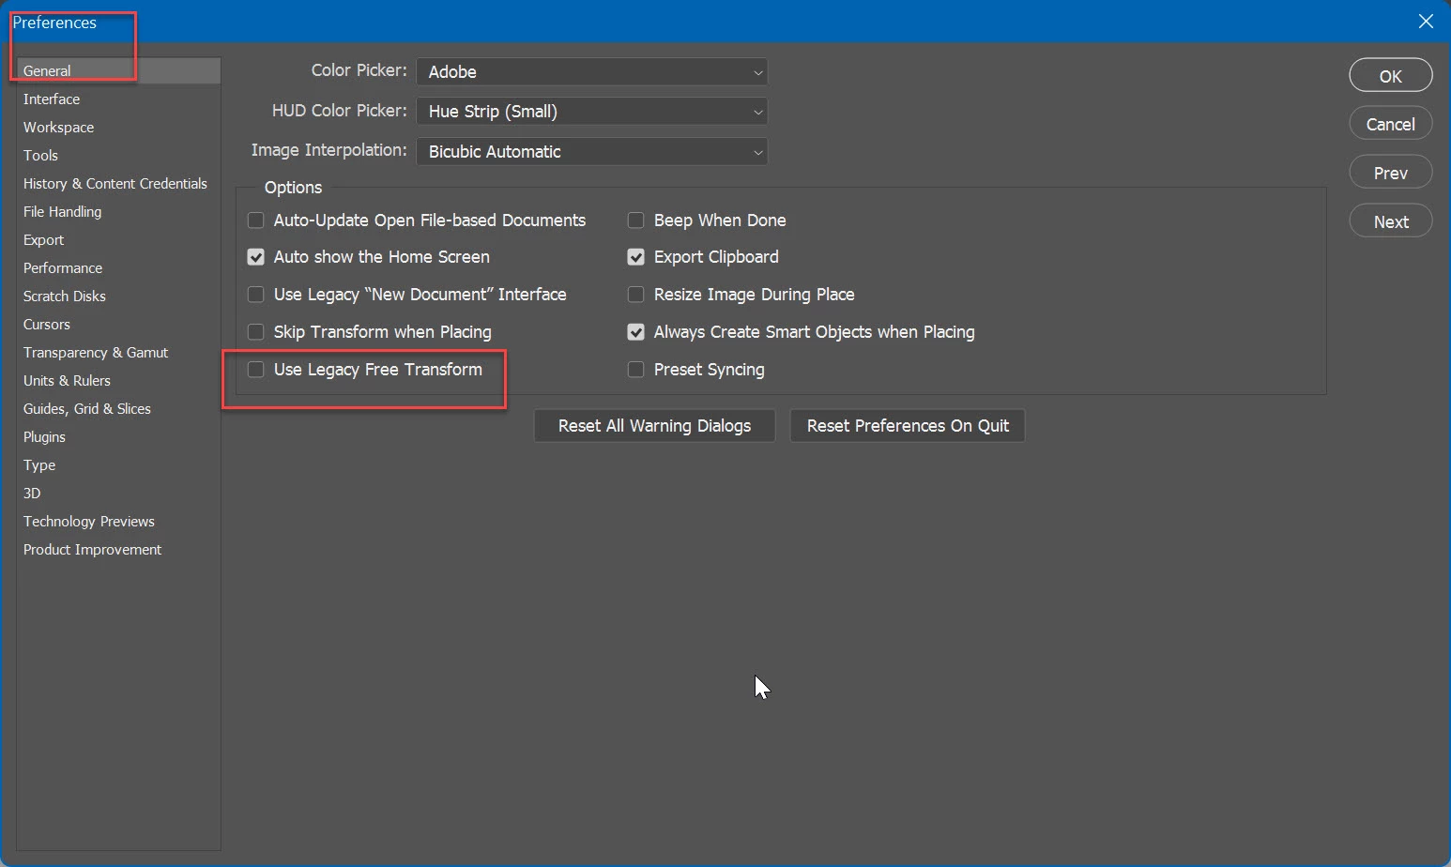The height and width of the screenshot is (867, 1451).
Task: Open Workspace preferences section
Action: tap(118, 128)
